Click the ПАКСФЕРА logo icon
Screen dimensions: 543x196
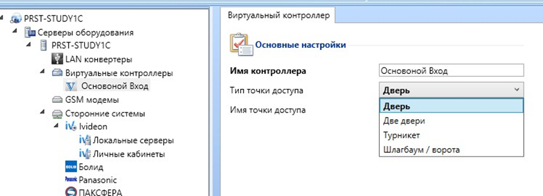(x=70, y=192)
